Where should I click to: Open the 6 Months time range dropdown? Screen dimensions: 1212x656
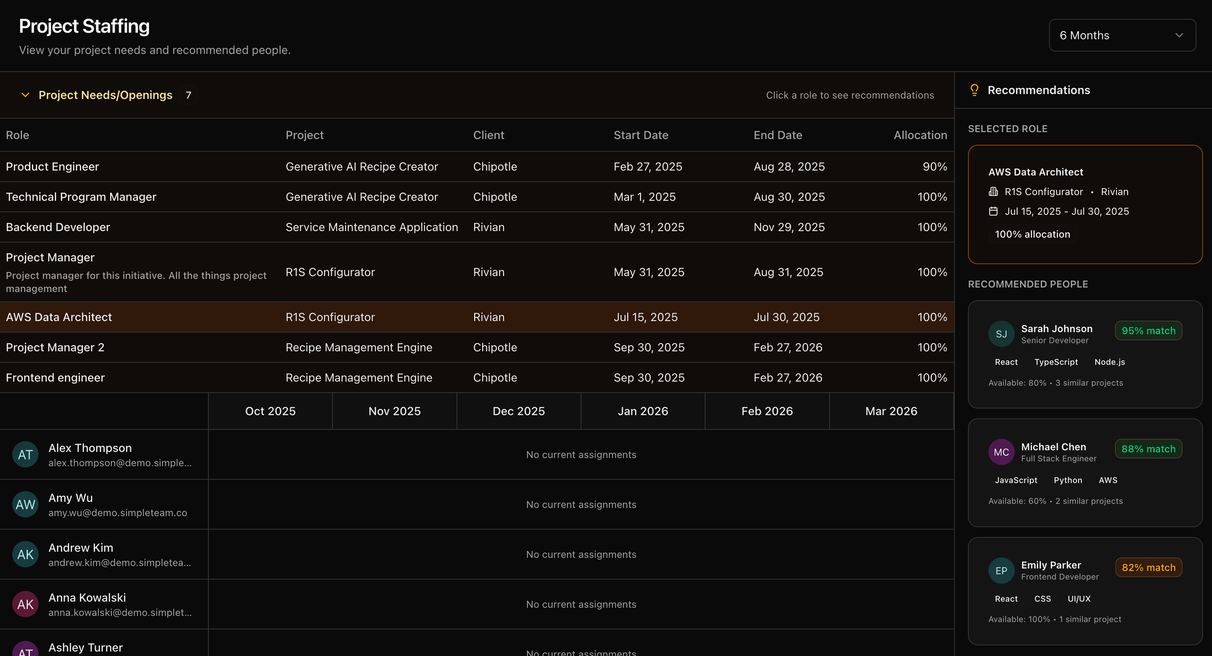[1122, 35]
